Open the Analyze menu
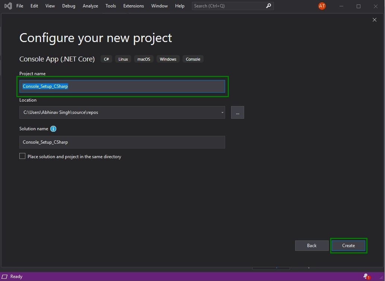 90,6
